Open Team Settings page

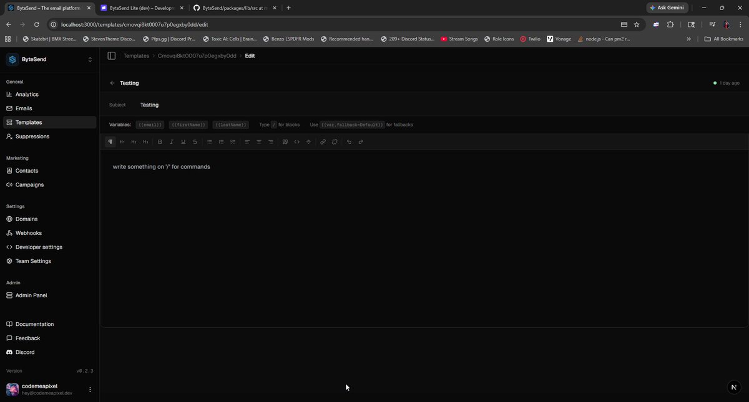tap(50, 261)
